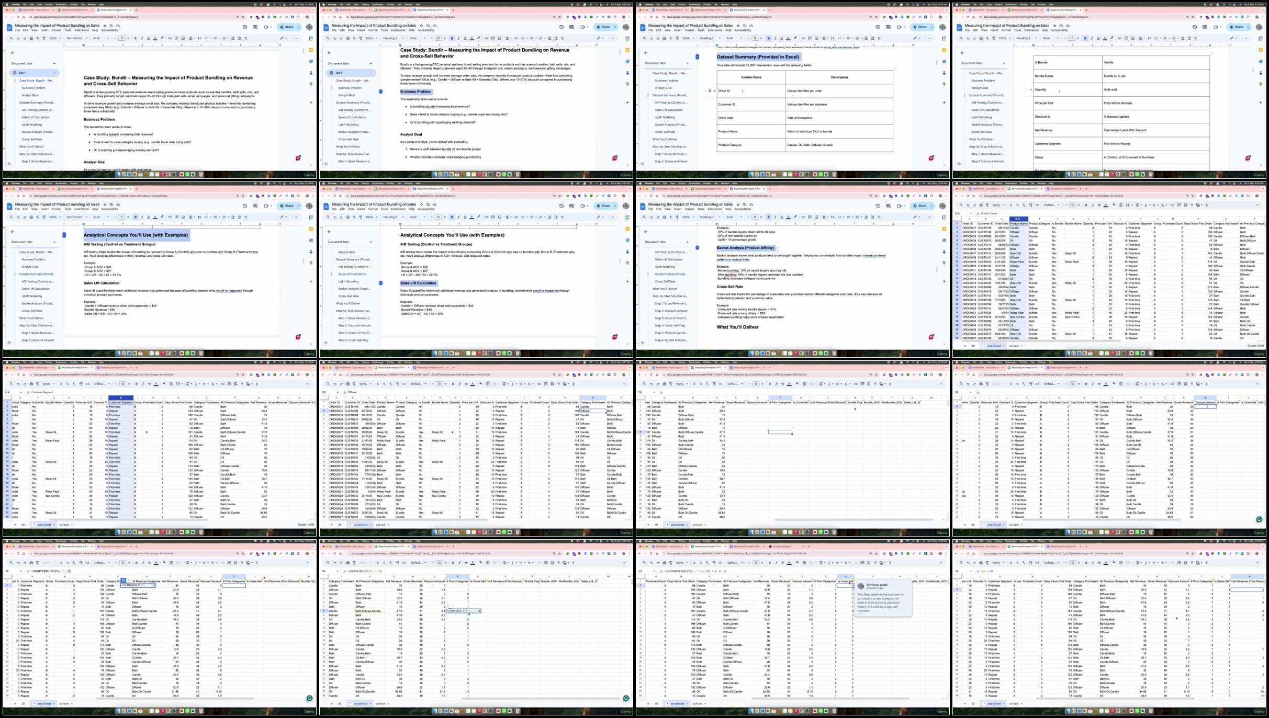Open Maps pin side-panel icon in Basket Analysis frame
The width and height of the screenshot is (1269, 718).
click(x=945, y=263)
